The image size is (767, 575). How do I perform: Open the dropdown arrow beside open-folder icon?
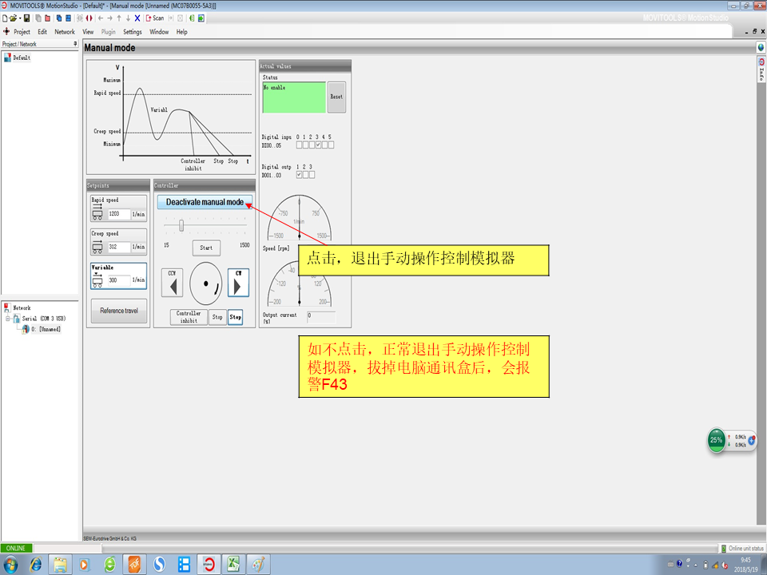pos(20,18)
